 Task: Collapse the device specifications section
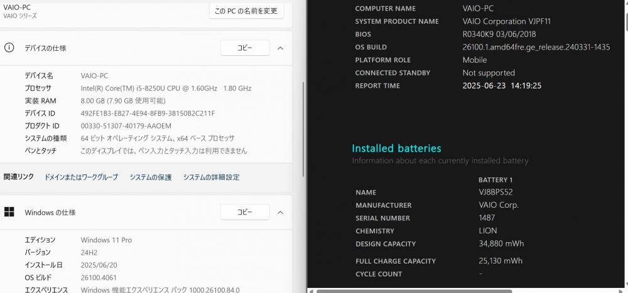(280, 48)
